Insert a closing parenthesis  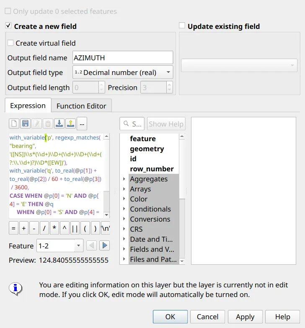(96, 228)
